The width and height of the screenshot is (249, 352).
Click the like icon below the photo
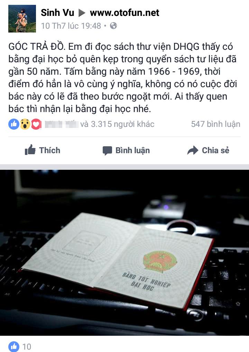click(14, 346)
